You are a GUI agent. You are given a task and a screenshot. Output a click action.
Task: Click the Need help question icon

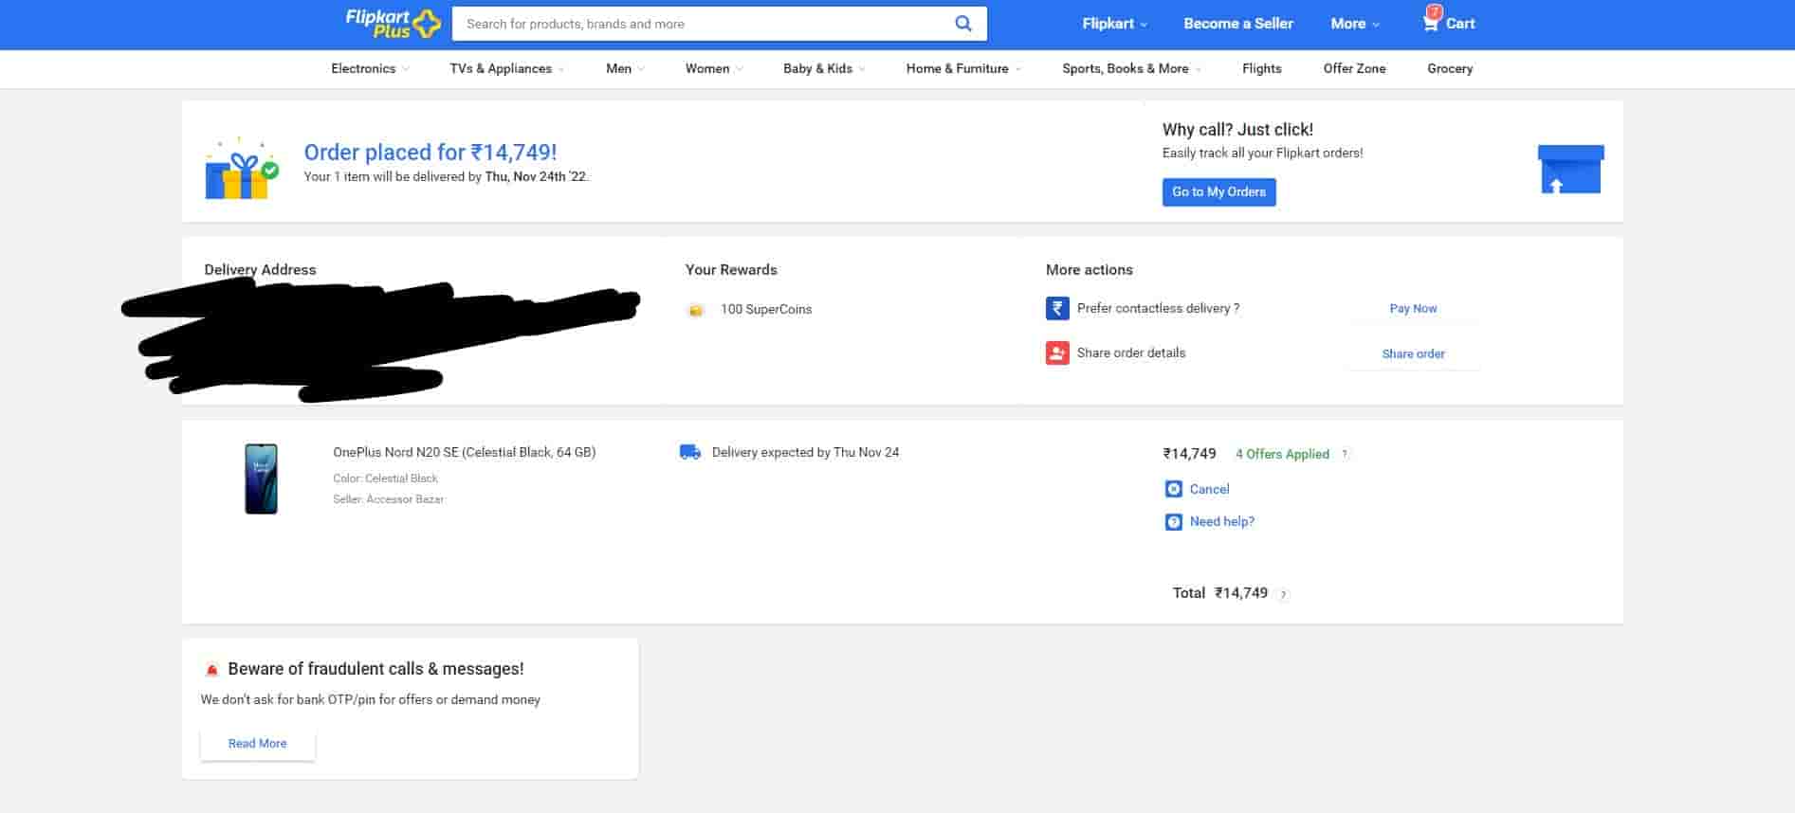click(1173, 522)
